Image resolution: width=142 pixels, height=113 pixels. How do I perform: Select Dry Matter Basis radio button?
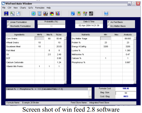pos(109,26)
